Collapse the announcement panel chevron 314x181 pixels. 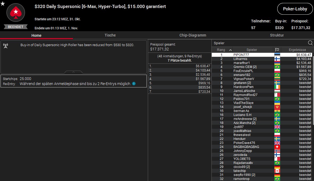[74, 72]
